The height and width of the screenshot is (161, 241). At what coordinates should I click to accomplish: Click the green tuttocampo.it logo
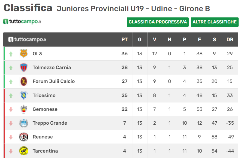pyautogui.click(x=22, y=22)
